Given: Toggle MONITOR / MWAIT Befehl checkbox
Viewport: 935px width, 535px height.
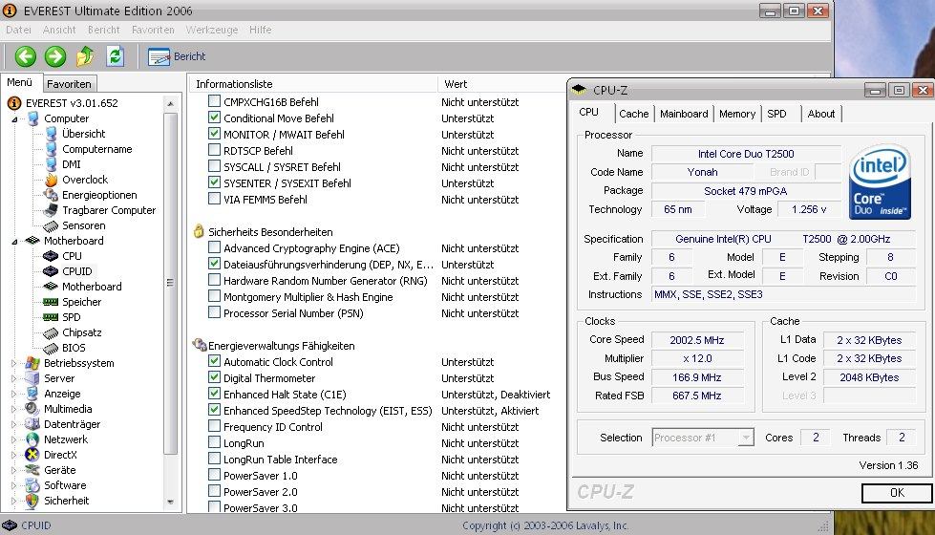Looking at the screenshot, I should (214, 134).
